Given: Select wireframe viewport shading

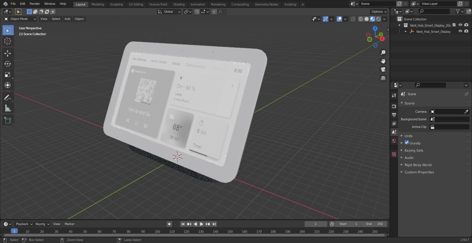Looking at the screenshot, I should [361, 19].
